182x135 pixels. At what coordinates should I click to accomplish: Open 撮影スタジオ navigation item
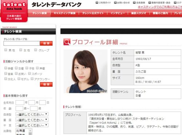click(139, 13)
